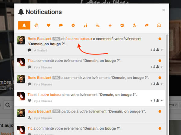The height and width of the screenshot is (135, 181).
Task: Filter notifications by comments bubble icon
Action: (x=61, y=25)
